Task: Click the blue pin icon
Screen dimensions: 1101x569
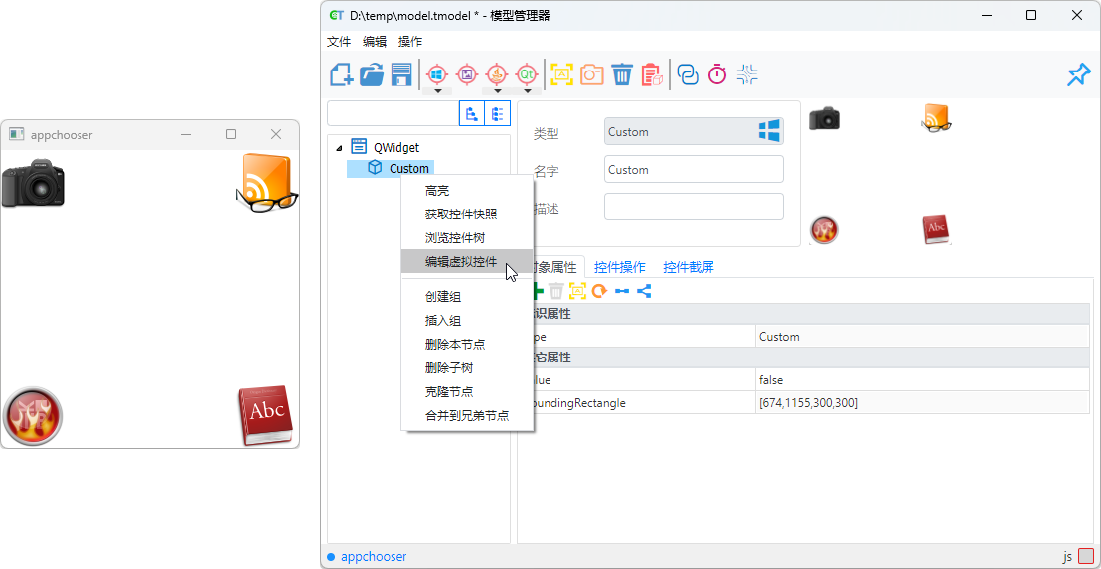Action: (1078, 74)
